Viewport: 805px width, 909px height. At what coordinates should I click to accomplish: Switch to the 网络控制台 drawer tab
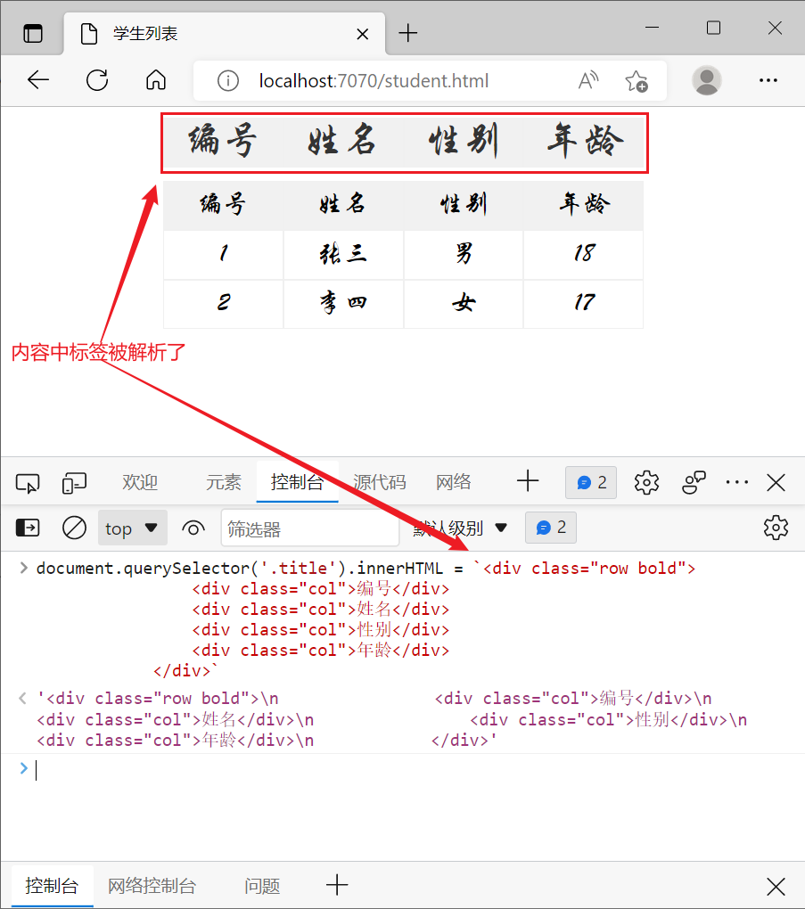[x=152, y=886]
